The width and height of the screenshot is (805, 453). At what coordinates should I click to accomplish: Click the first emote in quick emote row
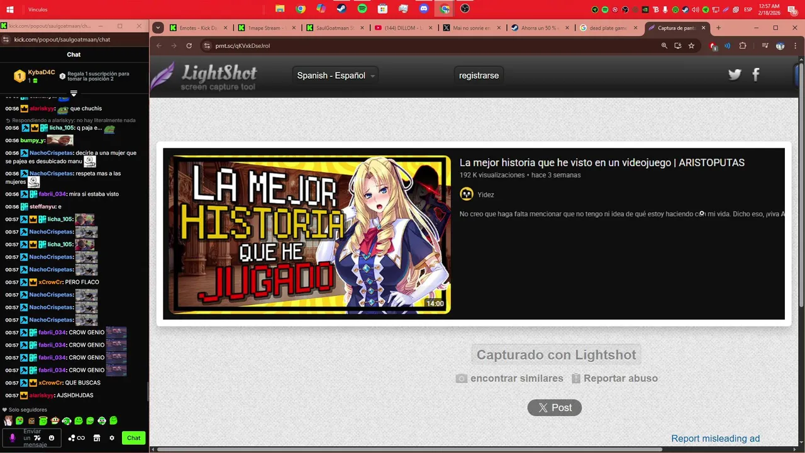point(8,420)
